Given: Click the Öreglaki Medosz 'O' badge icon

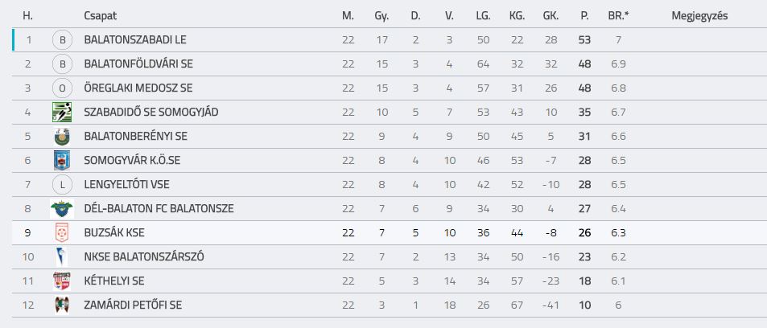Looking at the screenshot, I should pyautogui.click(x=62, y=88).
